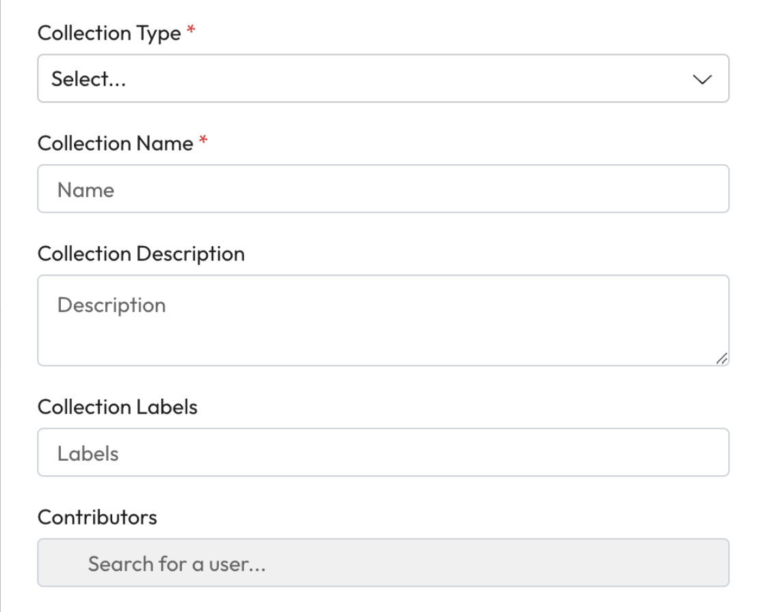763x612 pixels.
Task: Click the 'Collection Labels' field label
Action: (117, 408)
